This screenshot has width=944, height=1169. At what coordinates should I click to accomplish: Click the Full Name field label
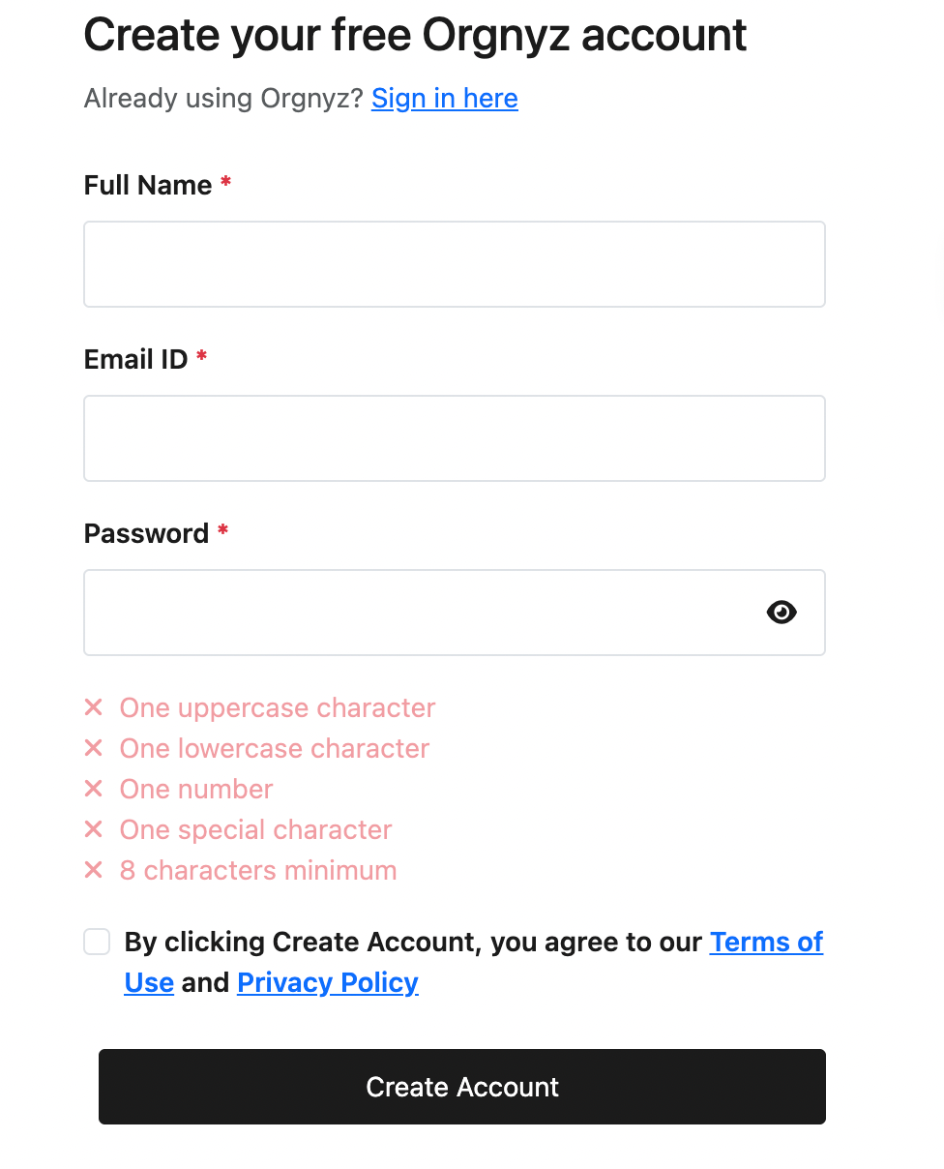[147, 185]
